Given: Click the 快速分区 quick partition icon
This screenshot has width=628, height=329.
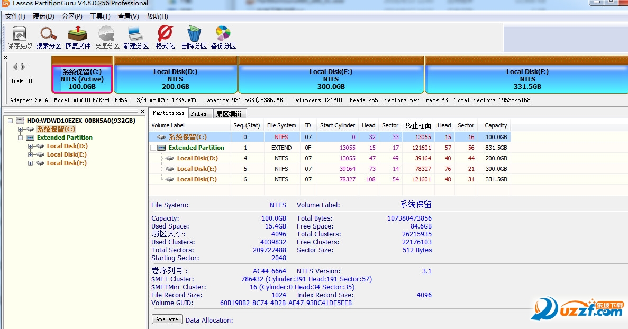Looking at the screenshot, I should 106,34.
